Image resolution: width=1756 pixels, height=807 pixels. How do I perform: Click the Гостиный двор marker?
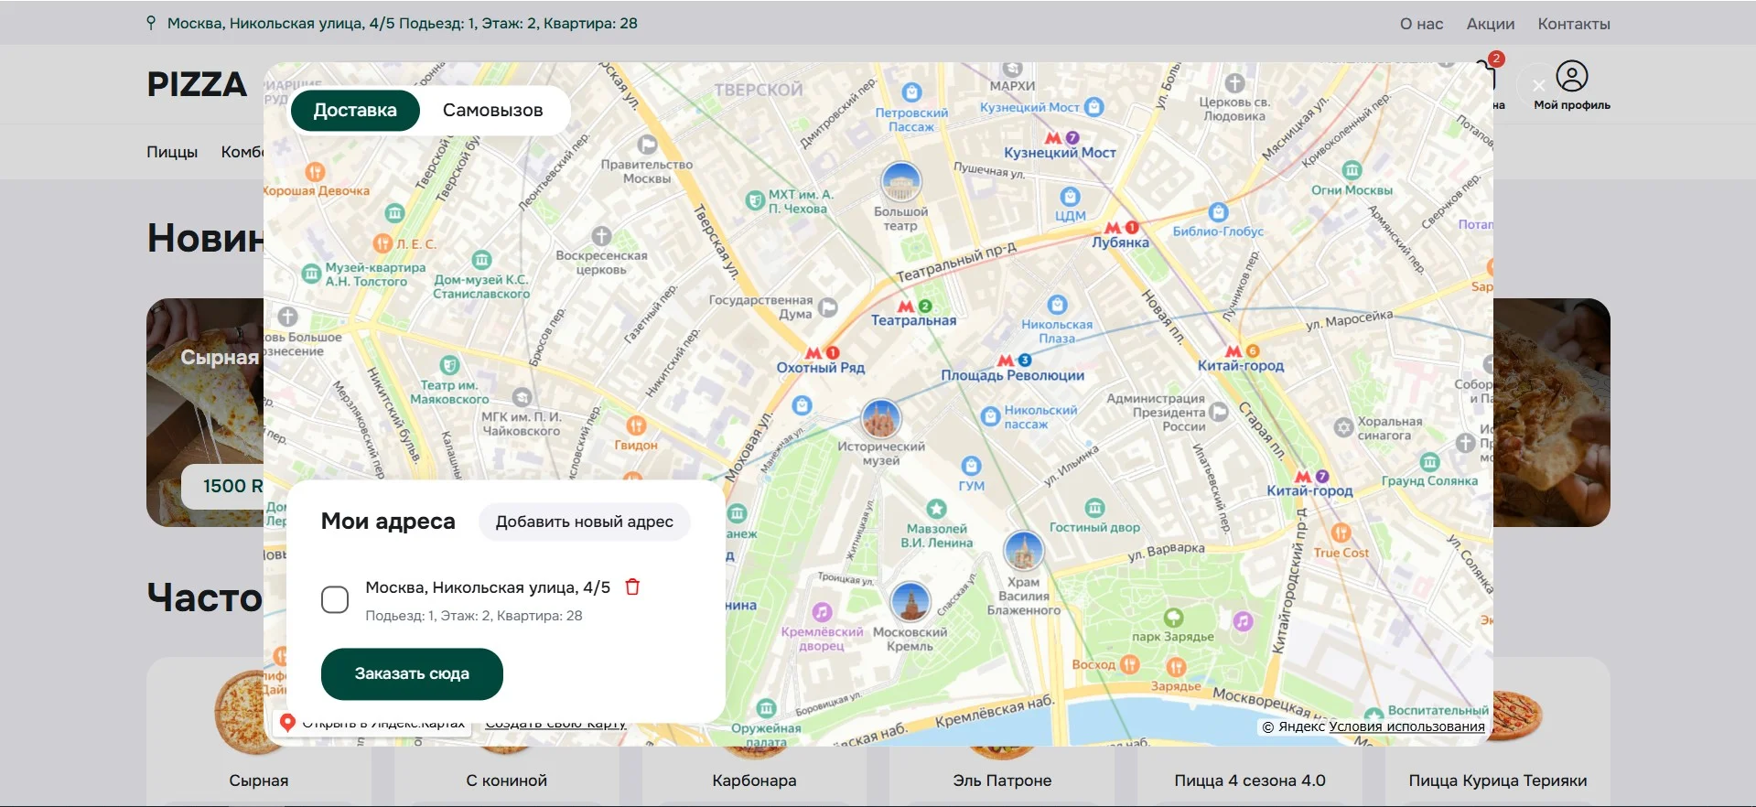(1094, 508)
